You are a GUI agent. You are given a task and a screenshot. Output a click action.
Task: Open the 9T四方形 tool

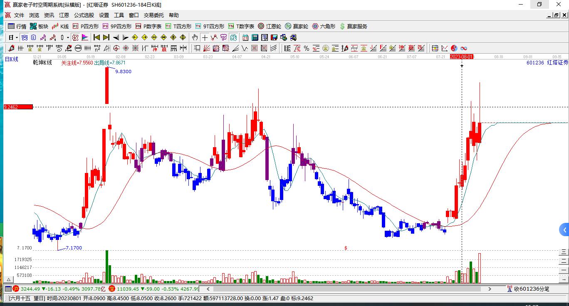210,26
